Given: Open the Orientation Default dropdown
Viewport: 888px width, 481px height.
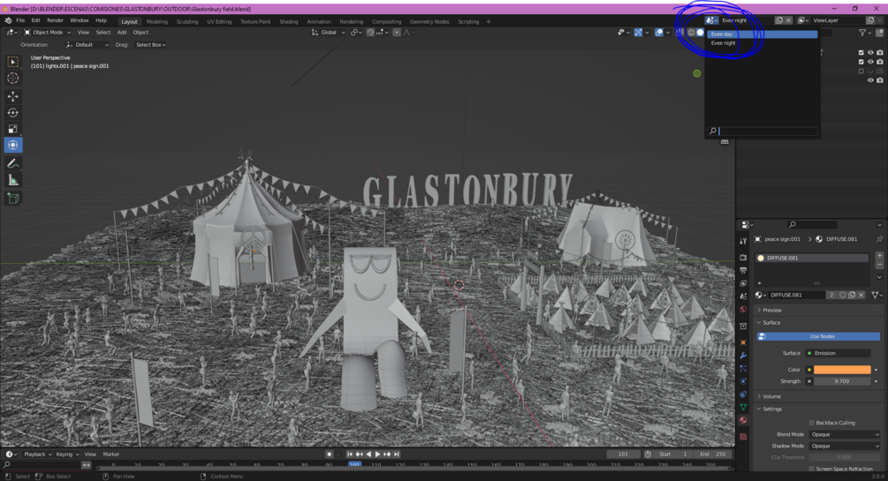Looking at the screenshot, I should click(x=87, y=45).
